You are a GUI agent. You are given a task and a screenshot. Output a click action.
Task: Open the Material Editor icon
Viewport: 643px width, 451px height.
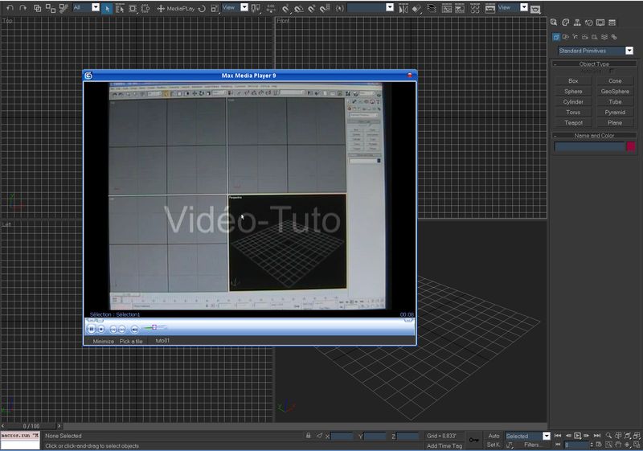475,8
